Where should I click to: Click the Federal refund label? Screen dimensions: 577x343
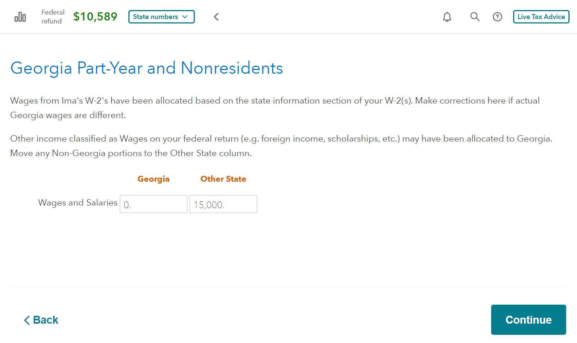(53, 17)
